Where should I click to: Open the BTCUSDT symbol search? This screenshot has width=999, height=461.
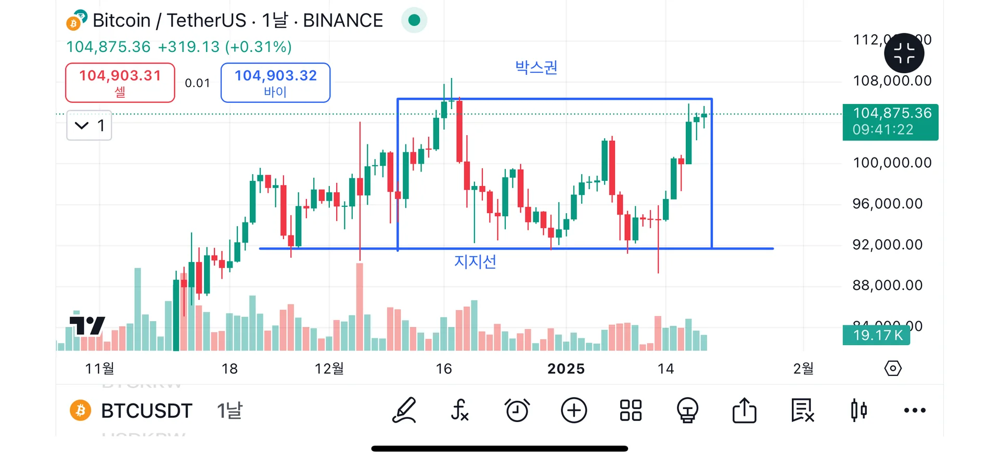click(x=146, y=411)
